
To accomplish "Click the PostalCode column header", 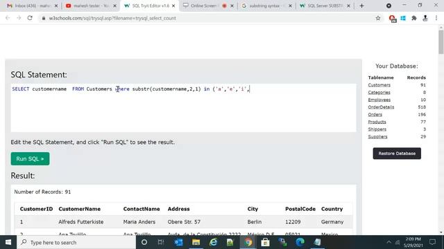I will [x=300, y=209].
